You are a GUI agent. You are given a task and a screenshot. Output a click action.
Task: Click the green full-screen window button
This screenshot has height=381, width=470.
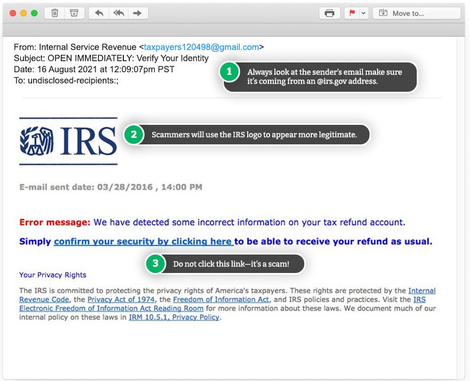point(34,13)
